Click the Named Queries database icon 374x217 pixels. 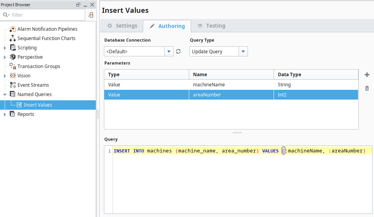coord(12,94)
